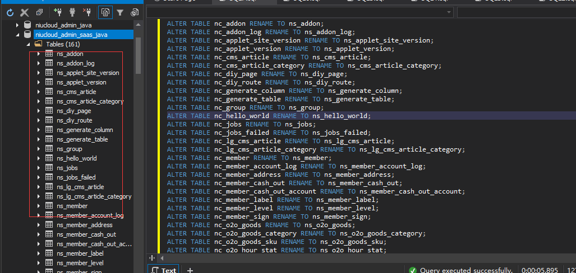Screen dimensions: 576x273
Task: Expand the niucloud_admin_java database node
Action: pos(17,25)
